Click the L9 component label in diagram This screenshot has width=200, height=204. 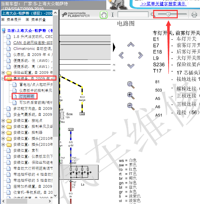(x=83, y=184)
